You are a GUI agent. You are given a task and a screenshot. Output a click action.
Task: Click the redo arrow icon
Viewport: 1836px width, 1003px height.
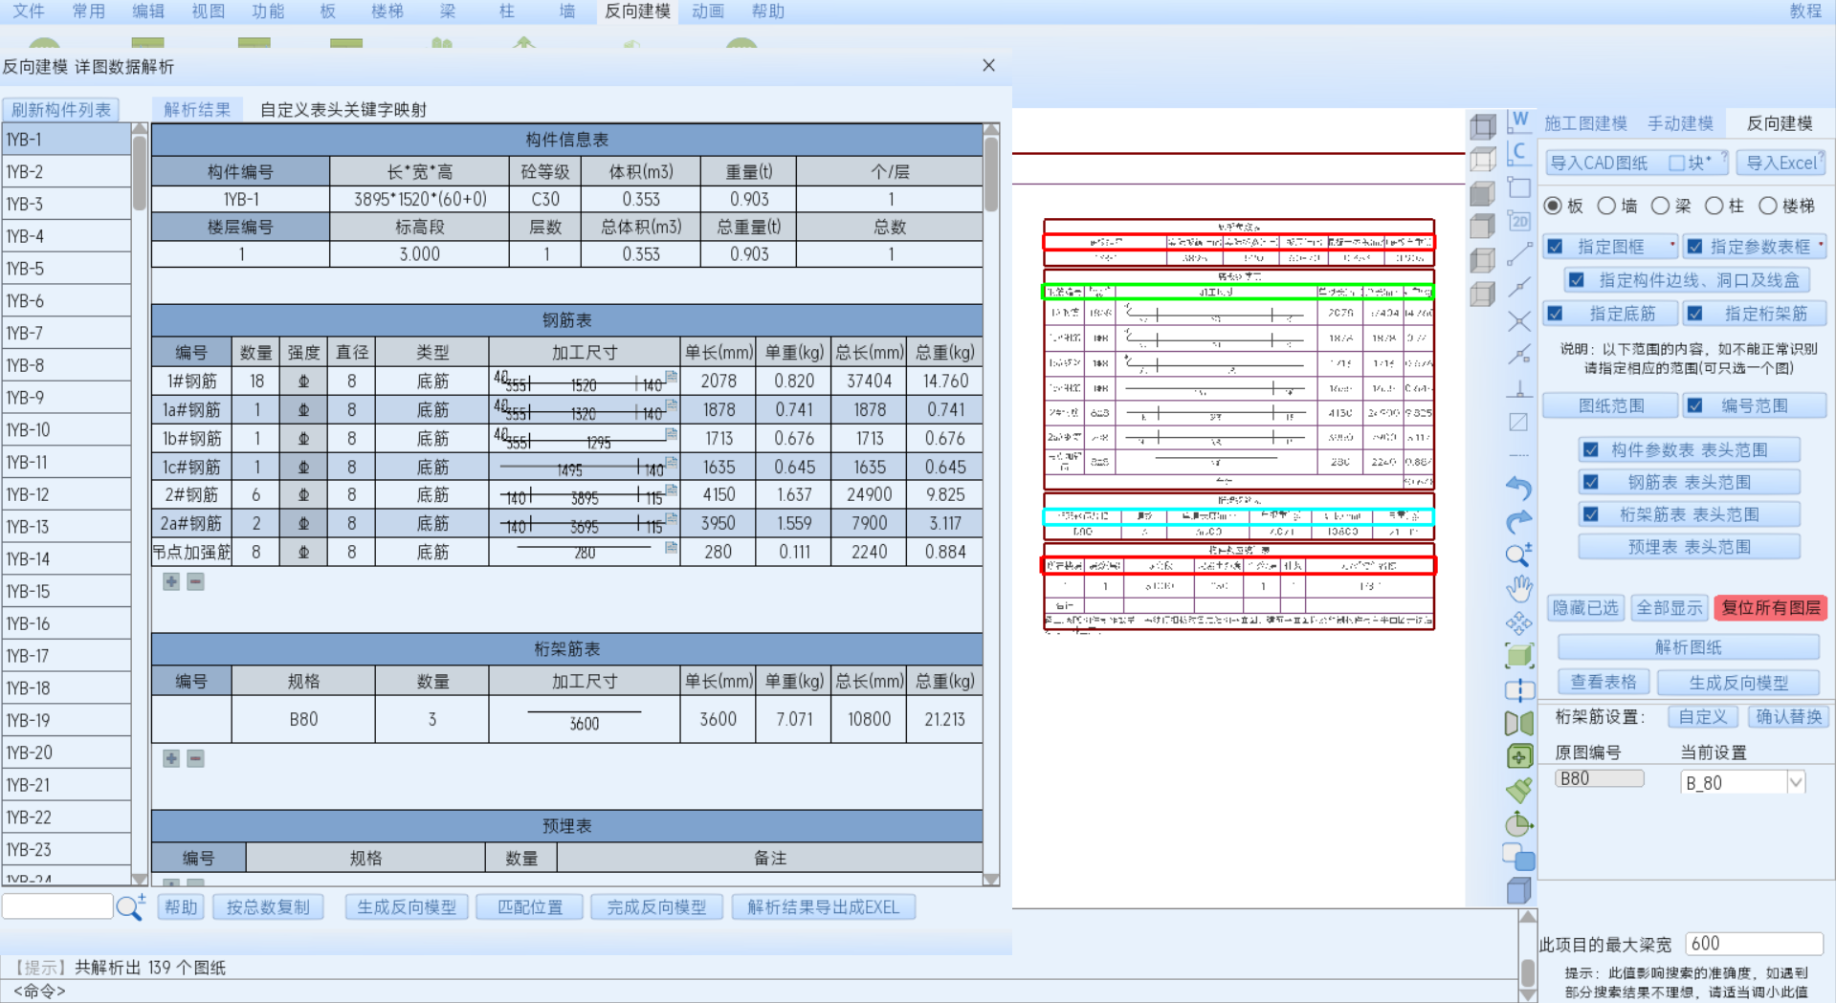click(x=1518, y=522)
